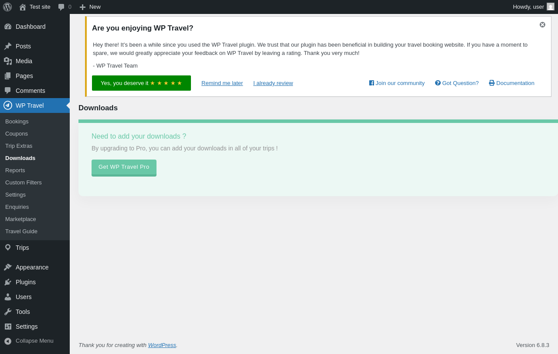558x354 pixels.
Task: Open the Reports submenu
Action: coord(35,170)
